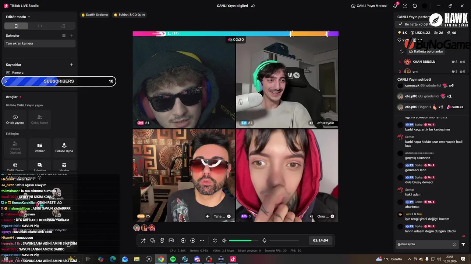Open the AI enhancement tool

point(162,241)
